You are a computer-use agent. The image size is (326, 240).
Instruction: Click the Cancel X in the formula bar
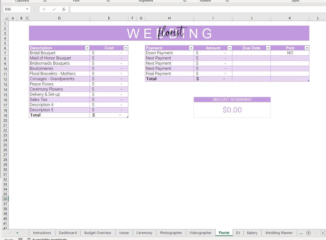[44, 9]
